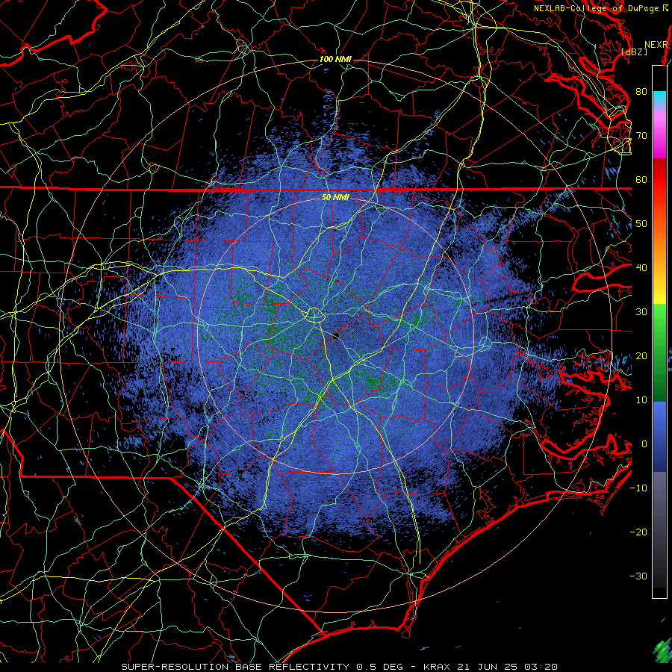Click the 10 value on dBZ scale
The height and width of the screenshot is (672, 672).
coord(641,400)
